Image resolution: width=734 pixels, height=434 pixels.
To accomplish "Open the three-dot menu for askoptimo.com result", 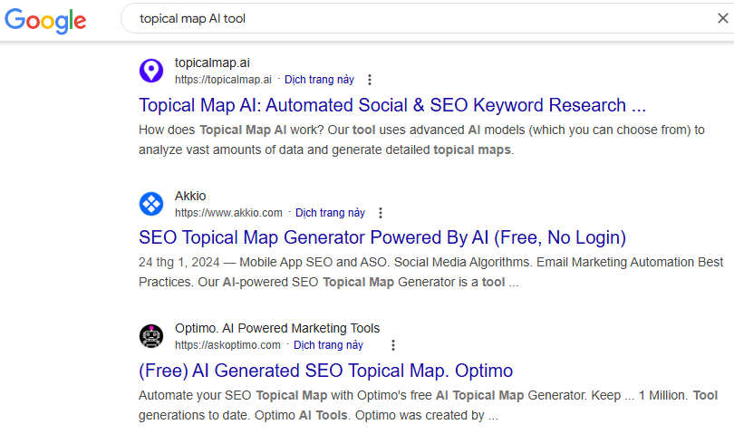I will tap(393, 345).
